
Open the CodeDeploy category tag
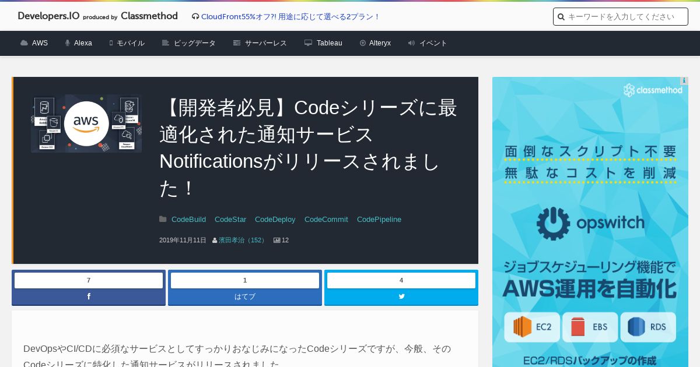click(275, 220)
